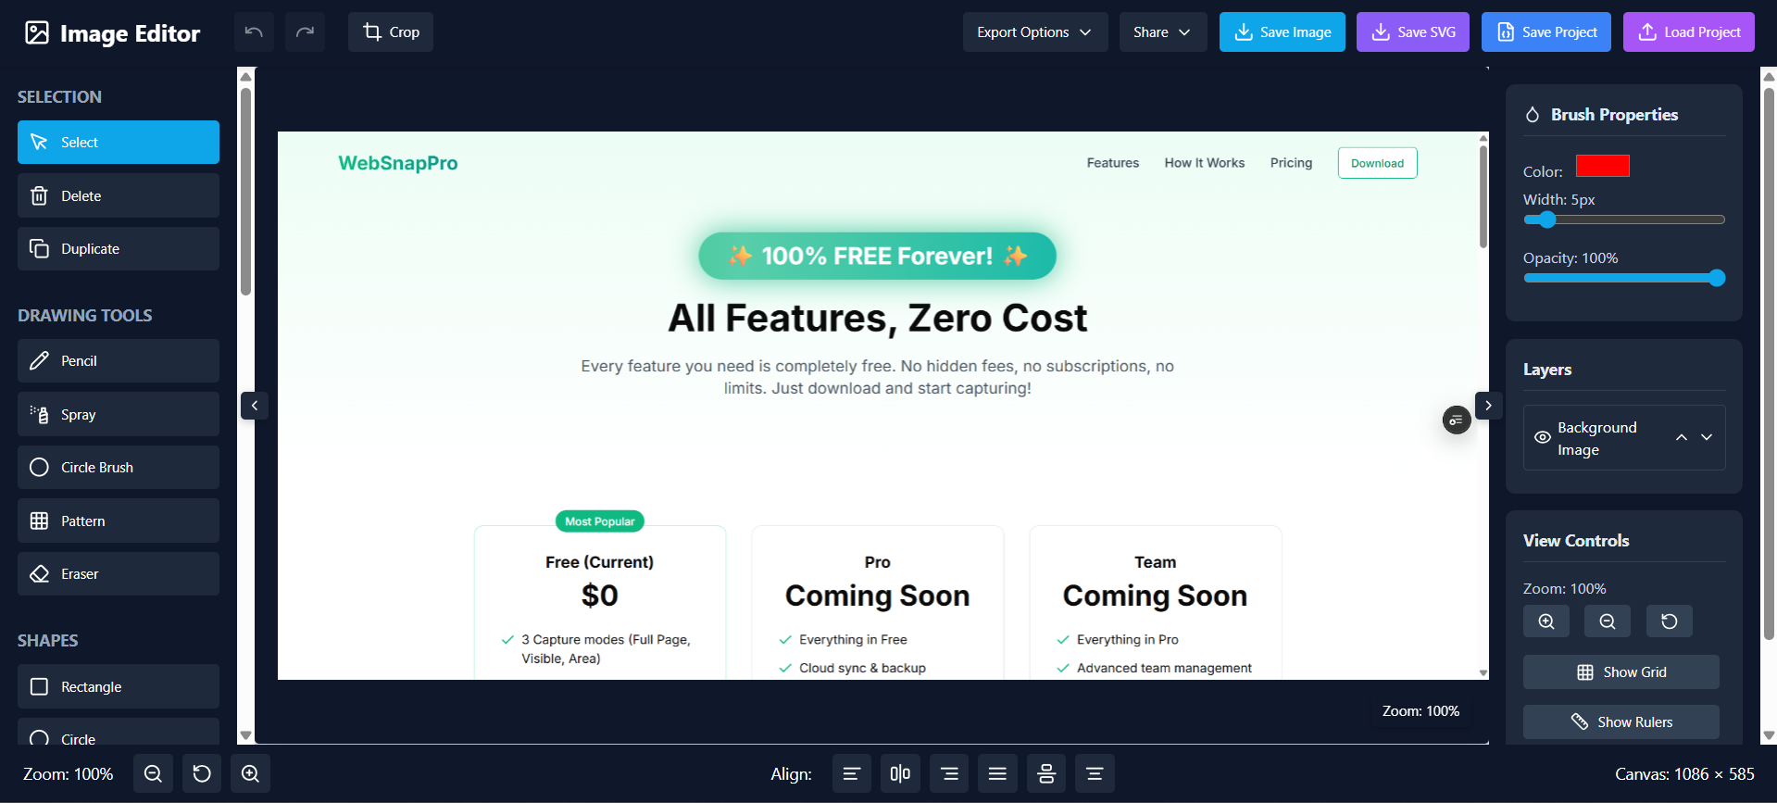Image resolution: width=1777 pixels, height=803 pixels.
Task: Click the Save Image button
Action: (x=1282, y=32)
